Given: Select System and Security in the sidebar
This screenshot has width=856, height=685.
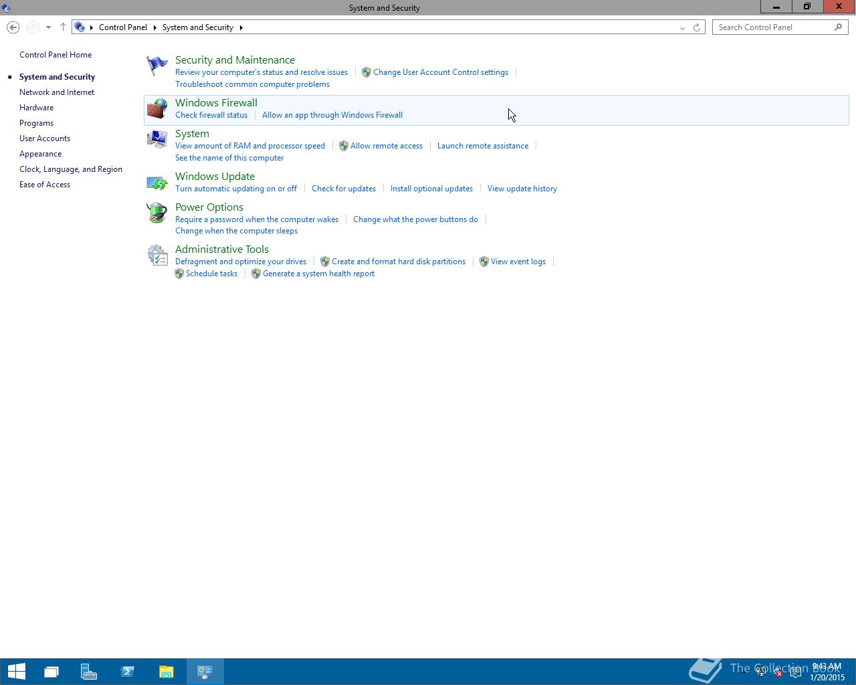Looking at the screenshot, I should pyautogui.click(x=57, y=77).
